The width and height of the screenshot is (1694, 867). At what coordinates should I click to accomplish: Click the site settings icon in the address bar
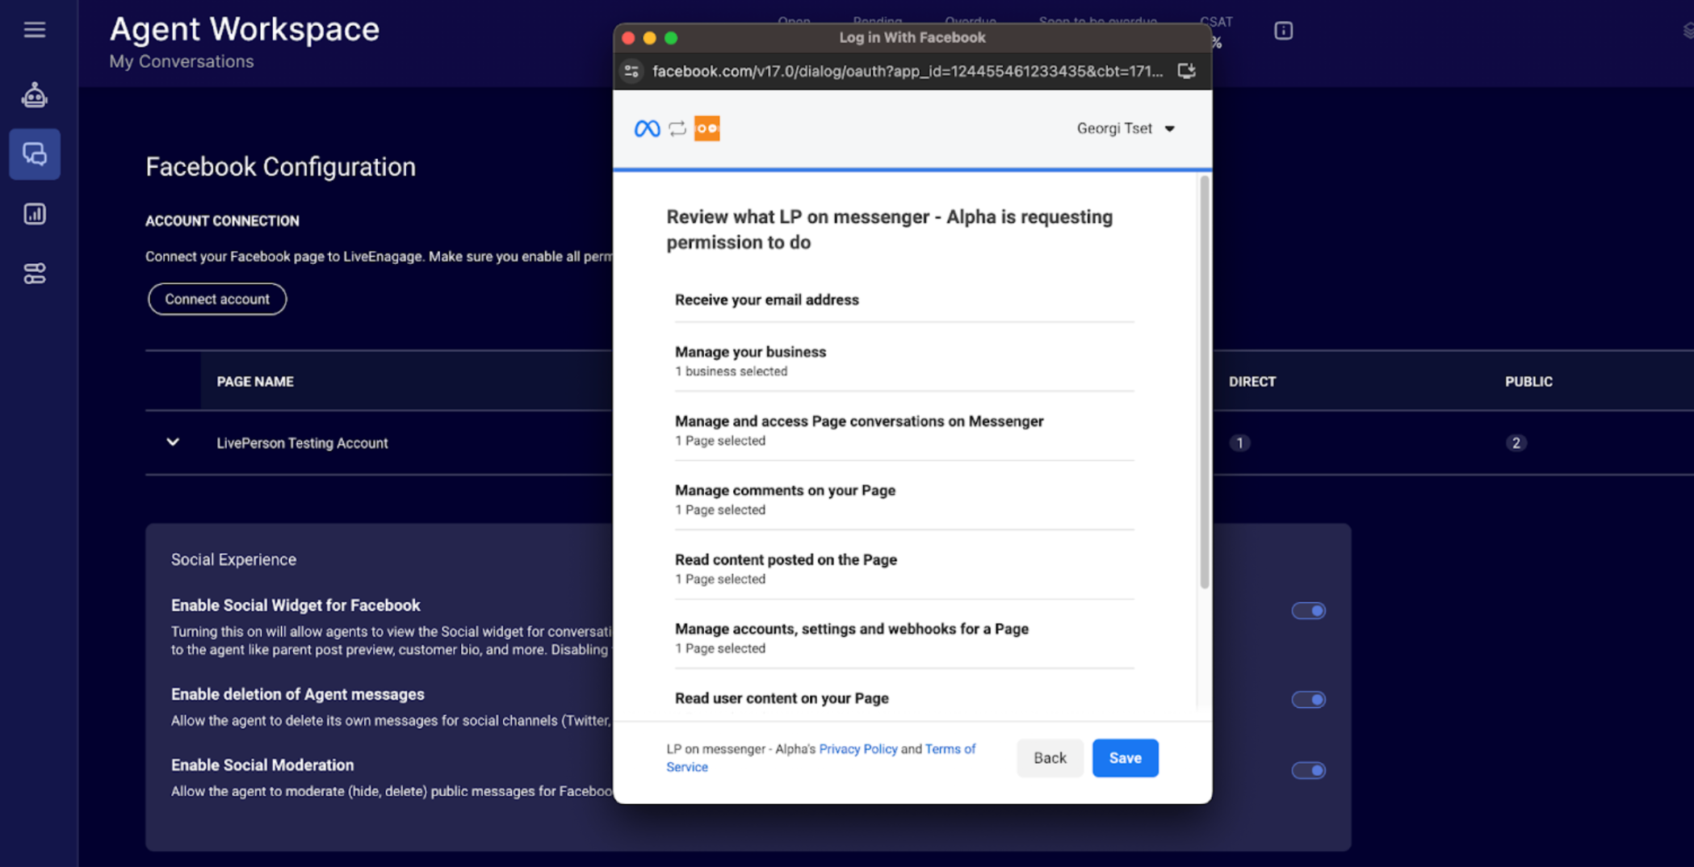pyautogui.click(x=631, y=71)
